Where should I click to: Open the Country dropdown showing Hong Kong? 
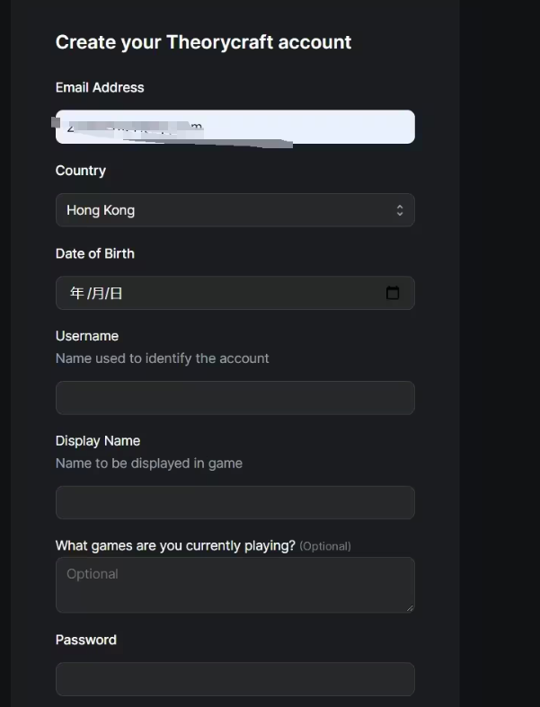tap(235, 210)
